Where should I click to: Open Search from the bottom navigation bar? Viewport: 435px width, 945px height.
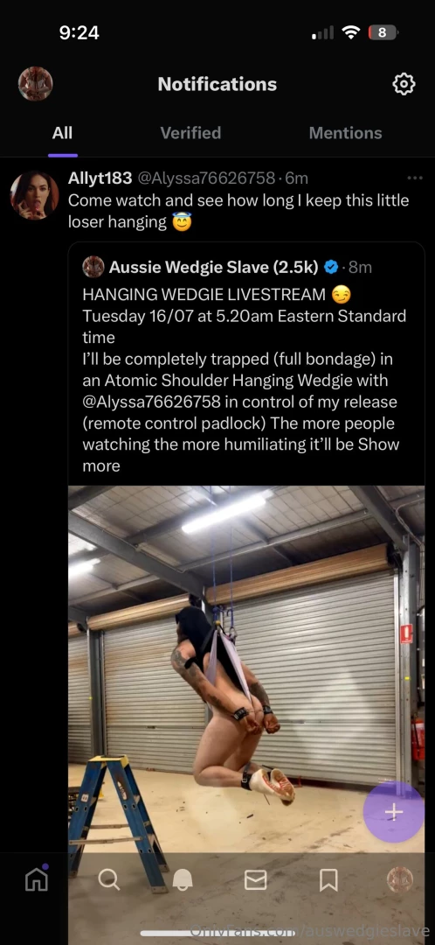coord(108,880)
